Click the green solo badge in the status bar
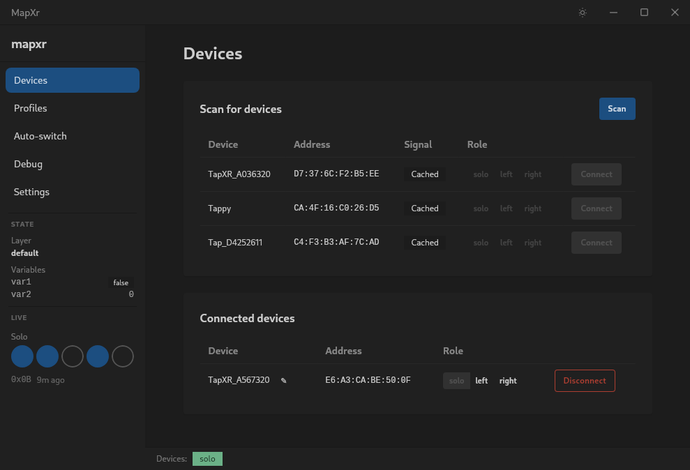The height and width of the screenshot is (470, 690). pos(207,458)
